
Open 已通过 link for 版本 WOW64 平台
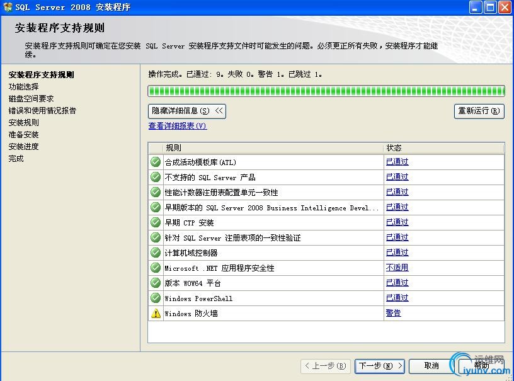pyautogui.click(x=397, y=282)
